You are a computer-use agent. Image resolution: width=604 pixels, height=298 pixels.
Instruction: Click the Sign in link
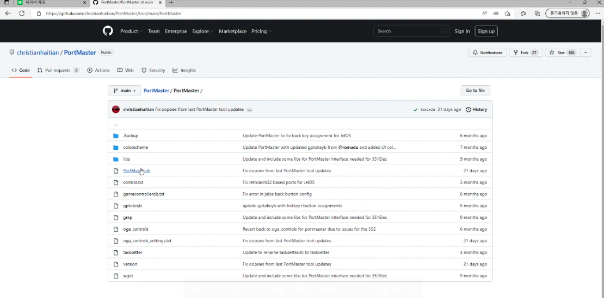[x=462, y=31]
